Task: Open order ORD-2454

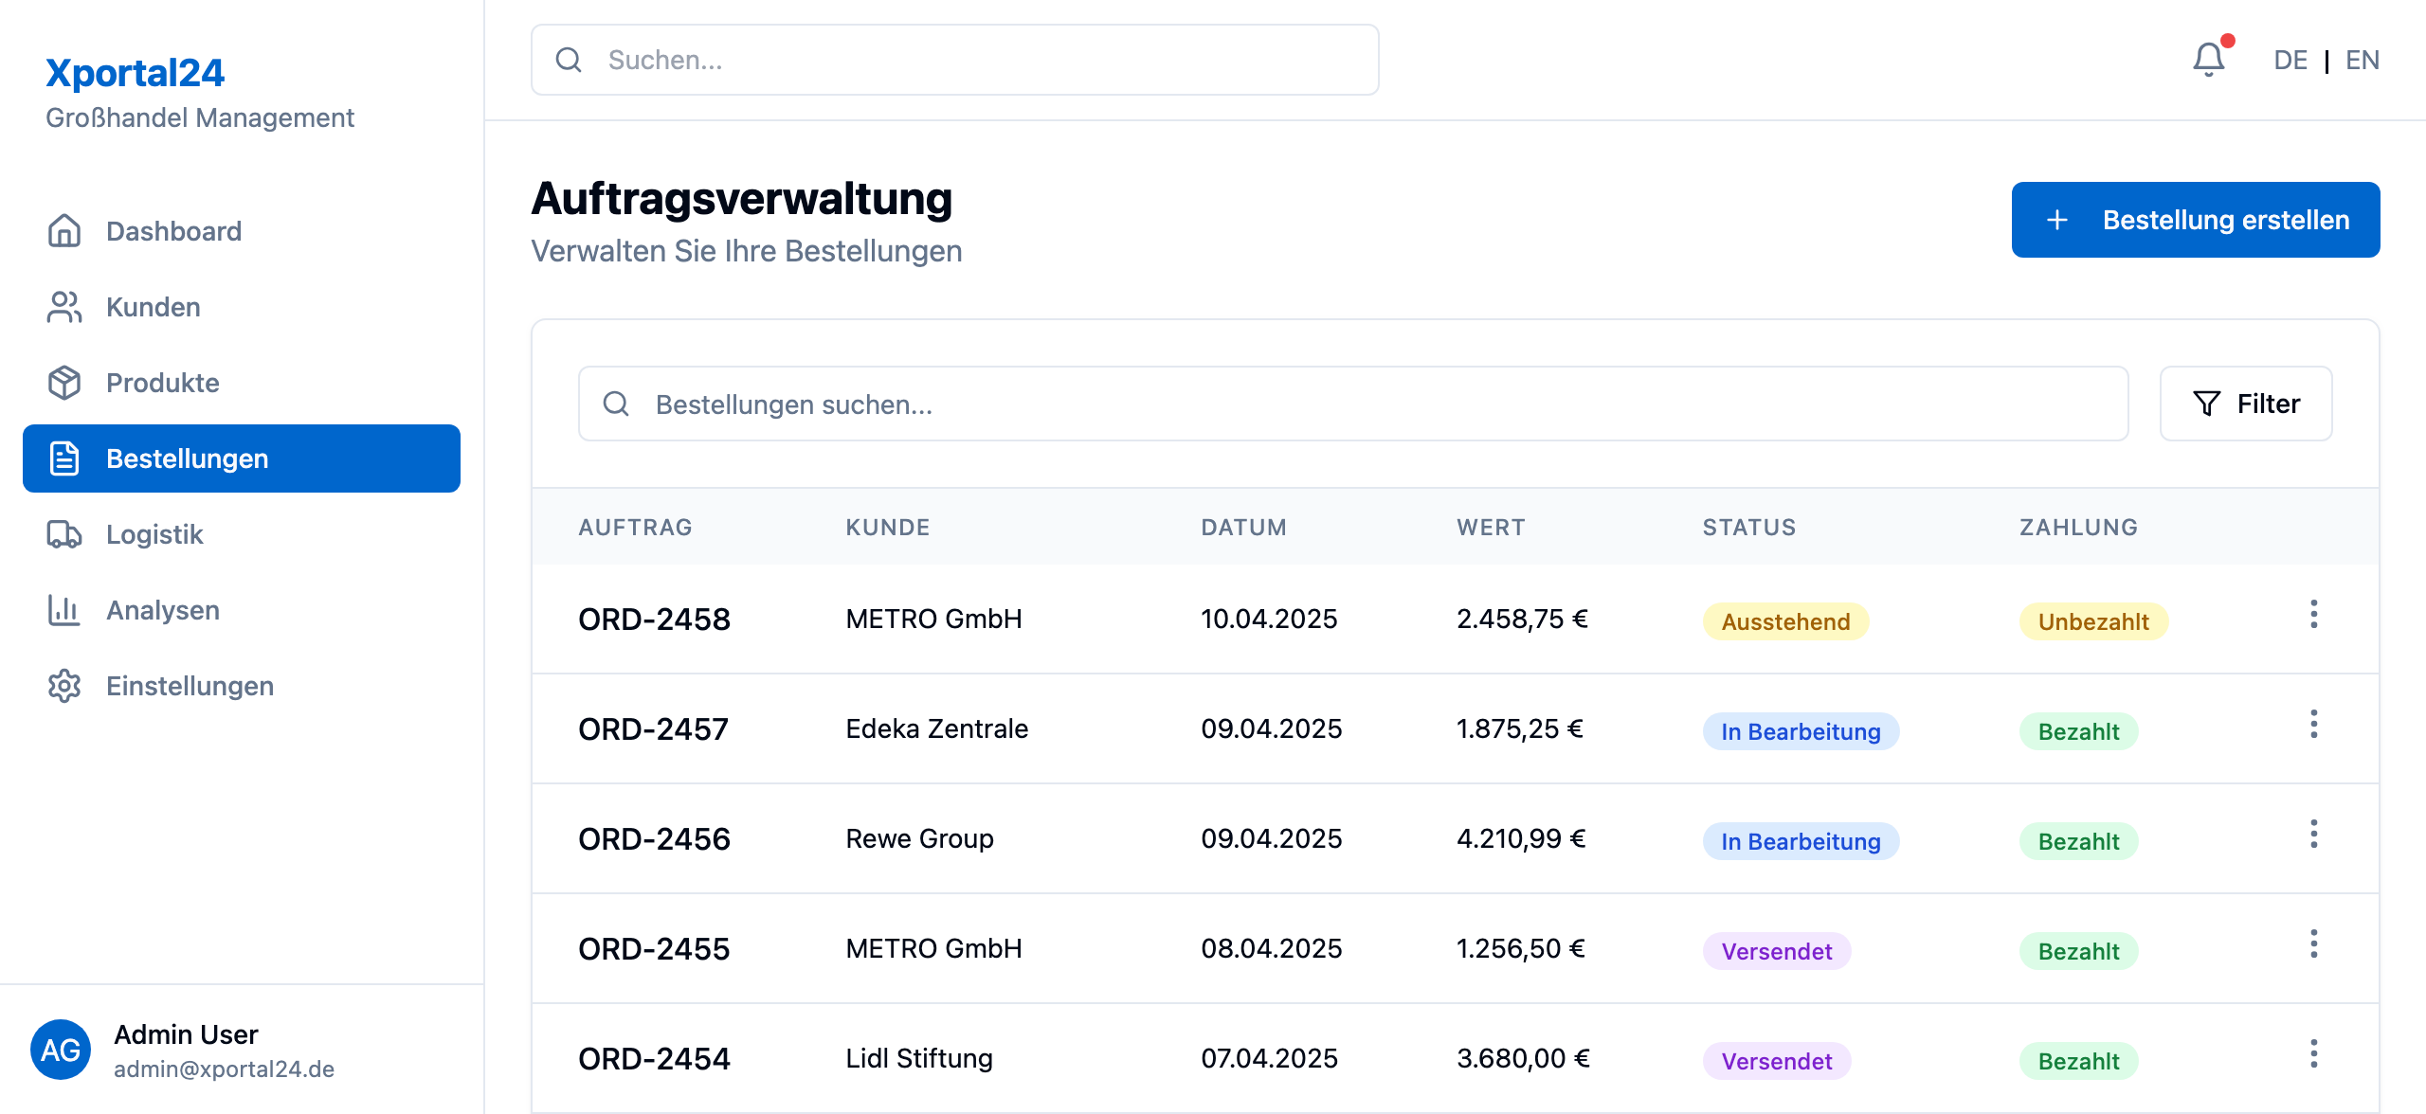Action: (655, 1059)
